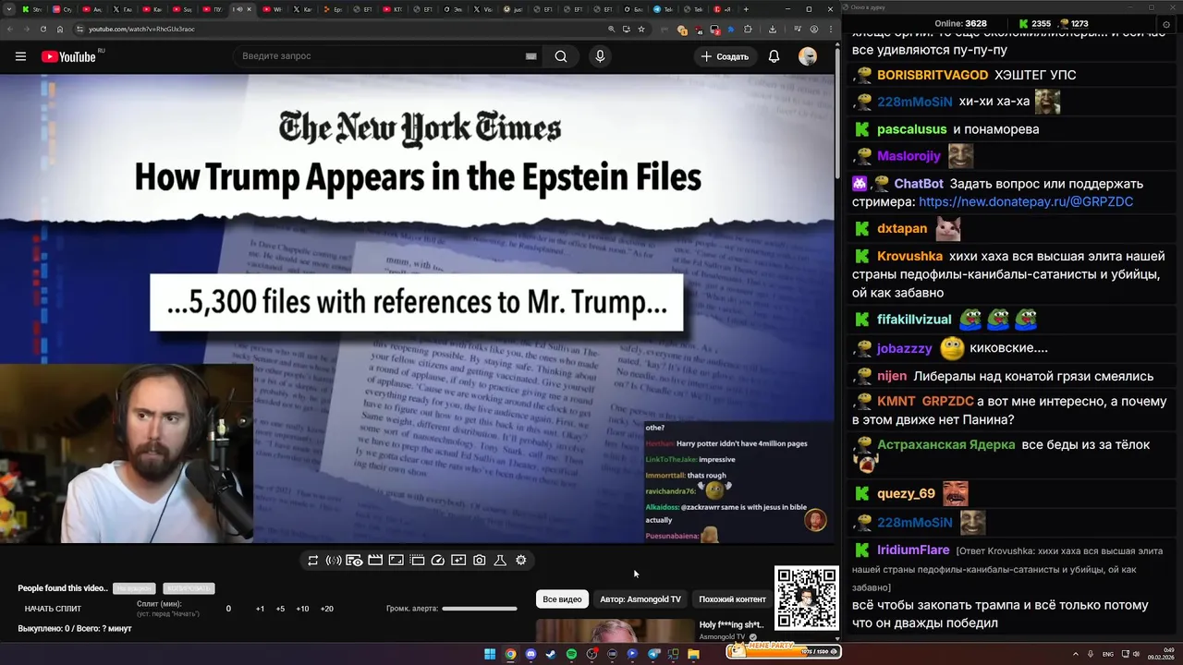The width and height of the screenshot is (1183, 665).
Task: Open Steam from the taskbar
Action: pos(551,654)
